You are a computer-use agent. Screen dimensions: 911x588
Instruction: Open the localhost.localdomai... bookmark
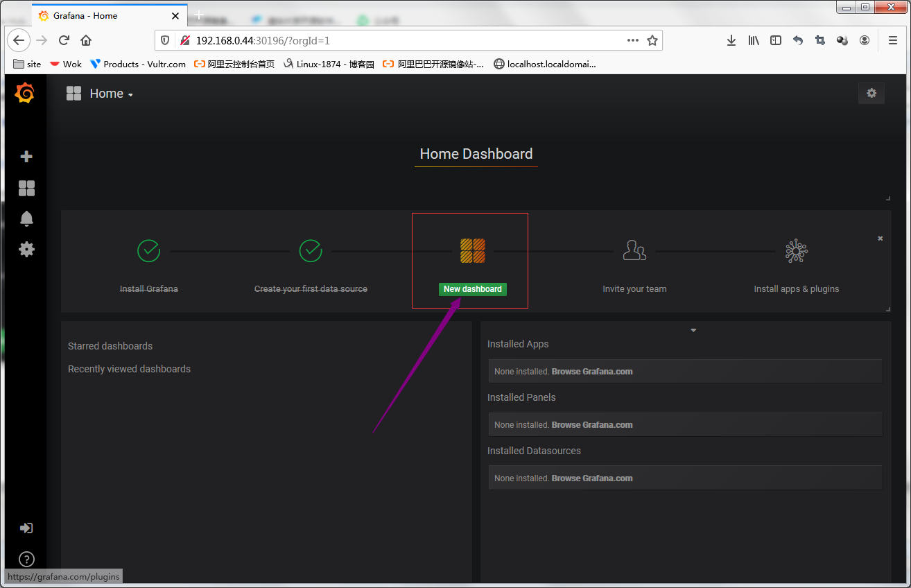pos(544,64)
